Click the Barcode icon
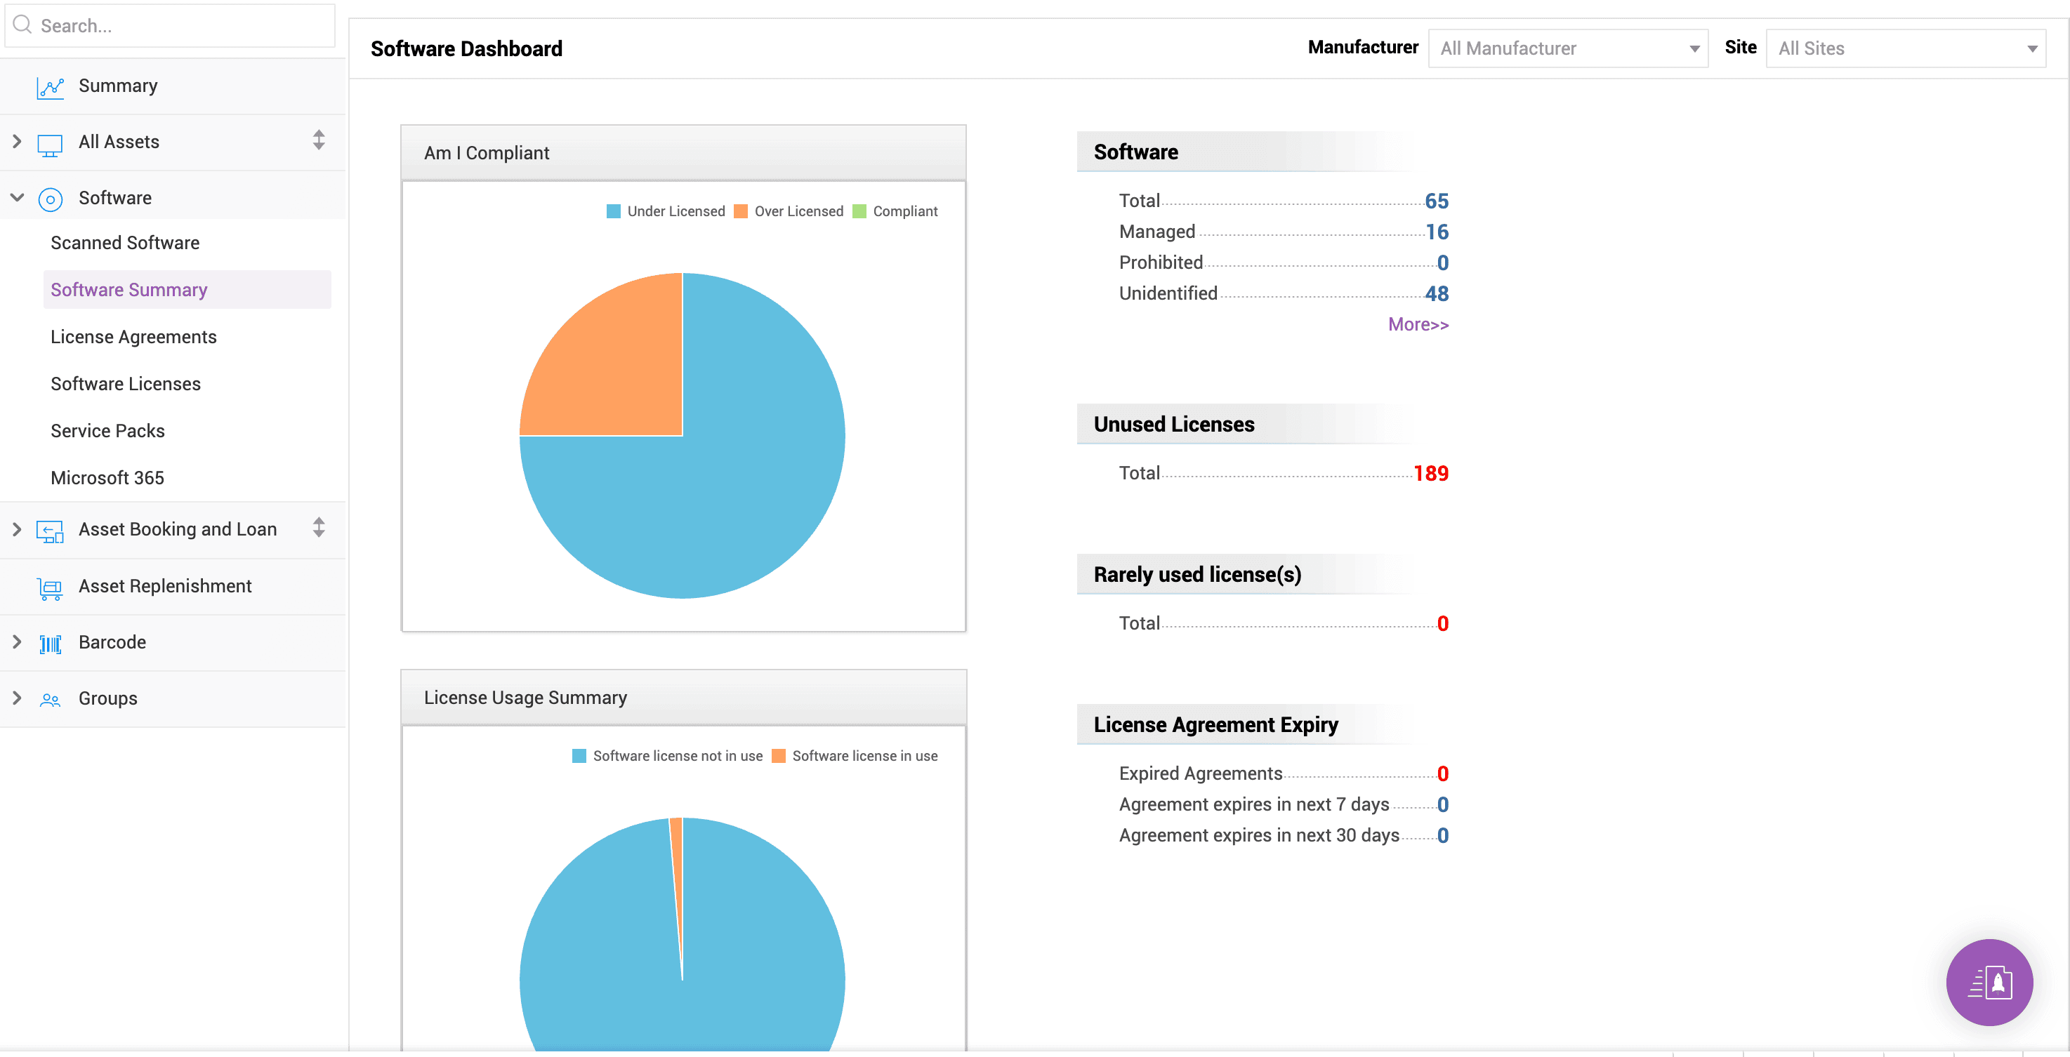 point(50,644)
